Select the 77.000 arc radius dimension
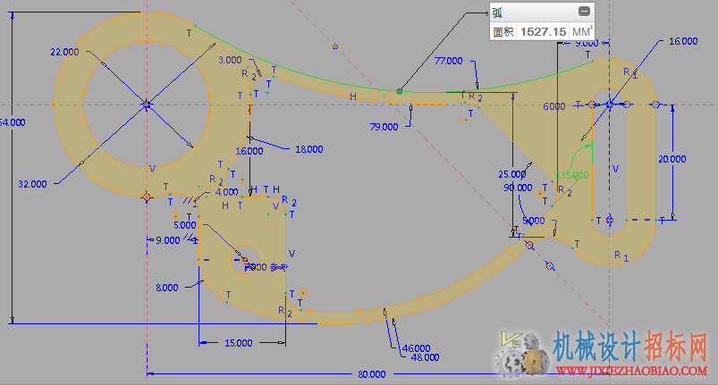Image resolution: width=718 pixels, height=385 pixels. 448,61
